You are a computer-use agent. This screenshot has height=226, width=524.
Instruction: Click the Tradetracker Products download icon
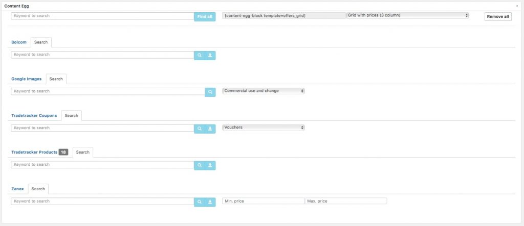210,165
